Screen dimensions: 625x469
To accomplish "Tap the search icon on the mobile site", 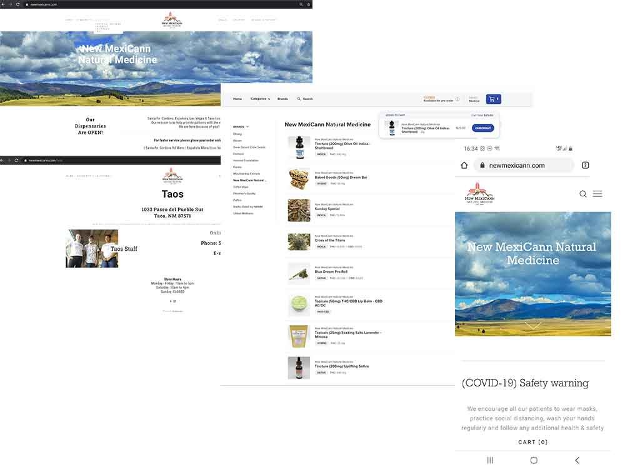I will pos(582,194).
